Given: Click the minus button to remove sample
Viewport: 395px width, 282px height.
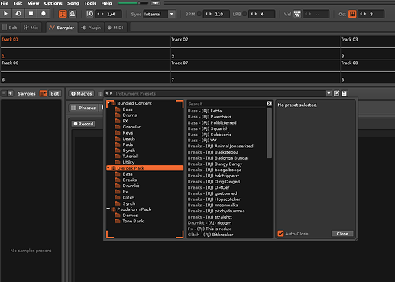Looking at the screenshot, I should click(4, 93).
